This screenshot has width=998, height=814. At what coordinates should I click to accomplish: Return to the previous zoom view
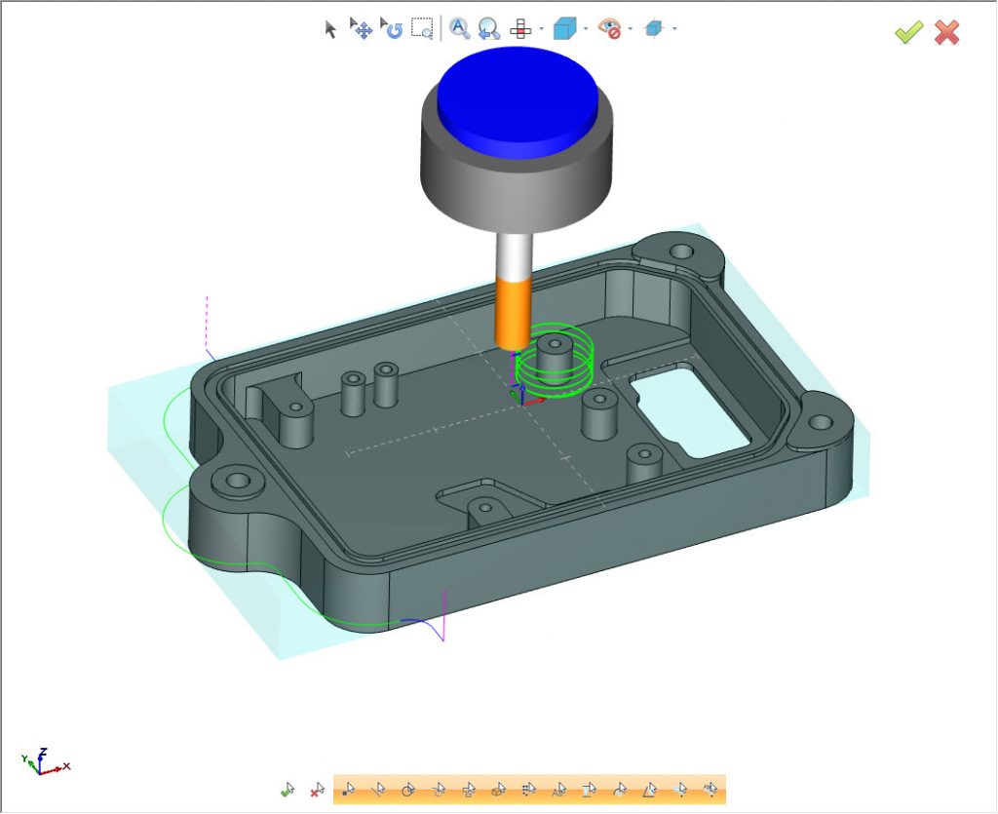point(486,28)
